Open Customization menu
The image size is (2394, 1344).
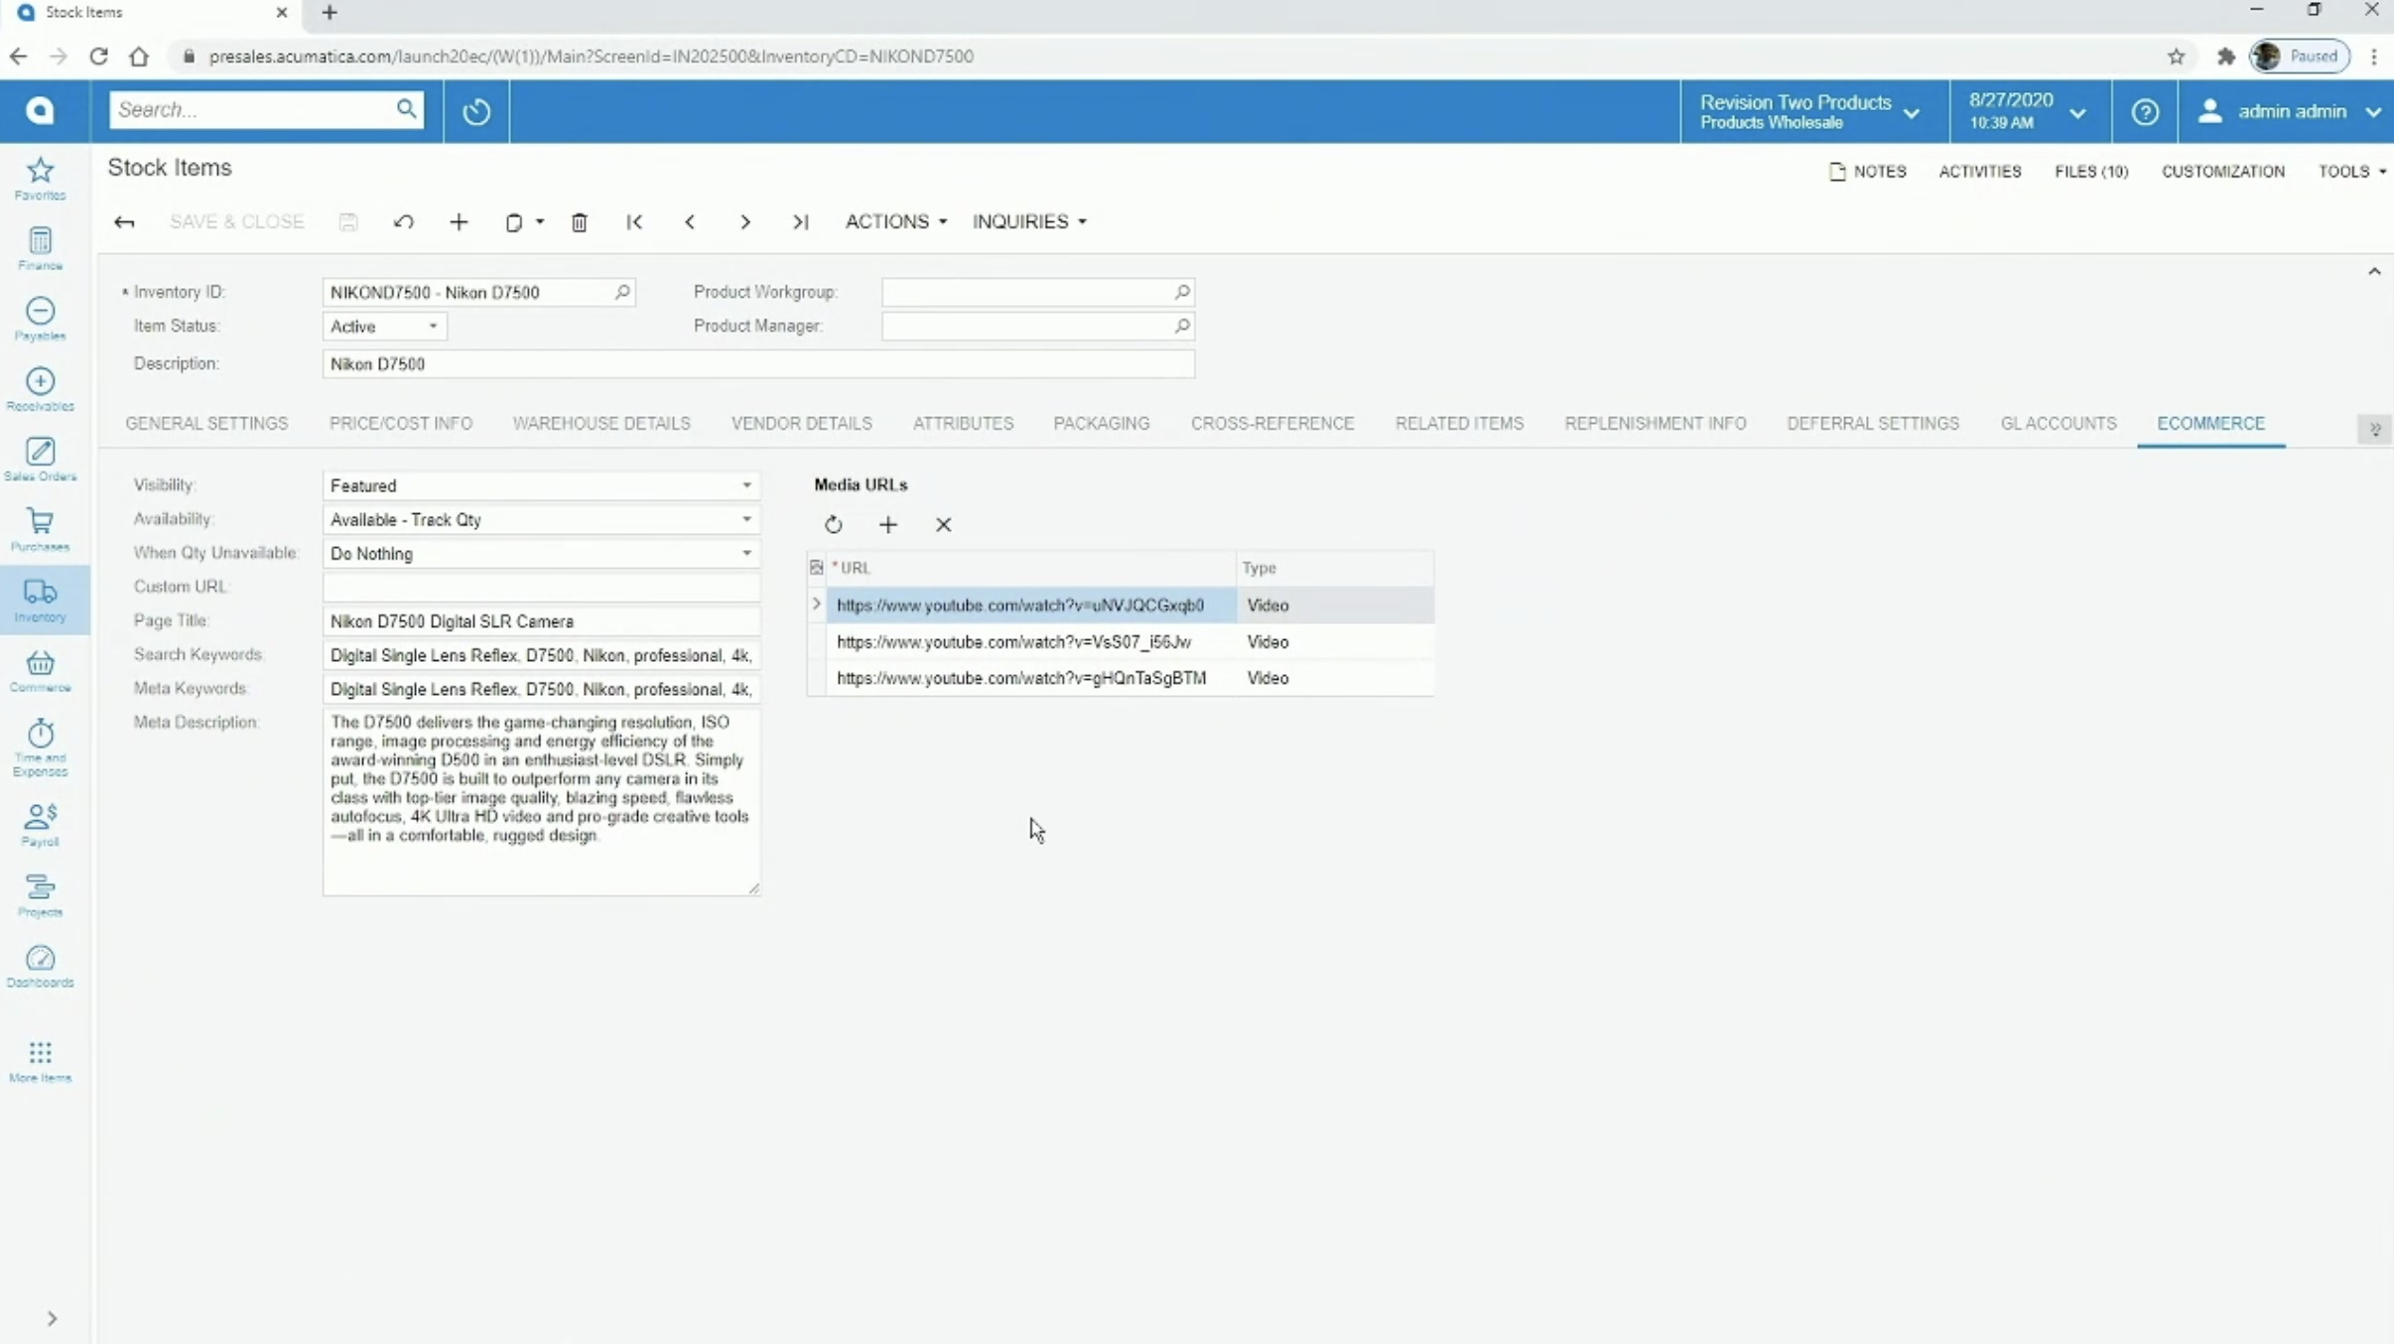[x=2223, y=172]
